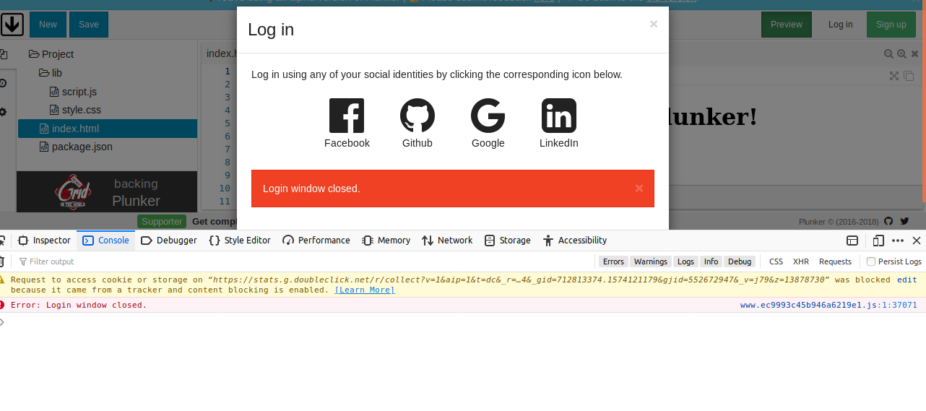926x411 pixels.
Task: Click the split console toggle icon
Action: tap(852, 241)
